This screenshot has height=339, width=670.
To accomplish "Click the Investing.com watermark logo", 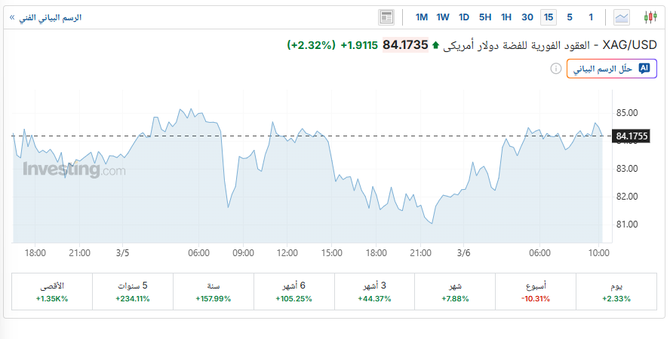I will 74,170.
